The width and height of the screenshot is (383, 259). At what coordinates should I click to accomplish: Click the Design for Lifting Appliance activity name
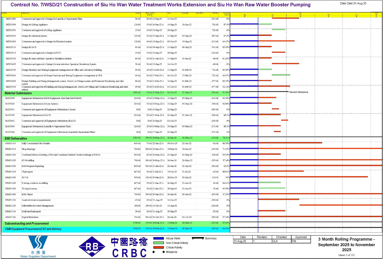click(x=35, y=24)
